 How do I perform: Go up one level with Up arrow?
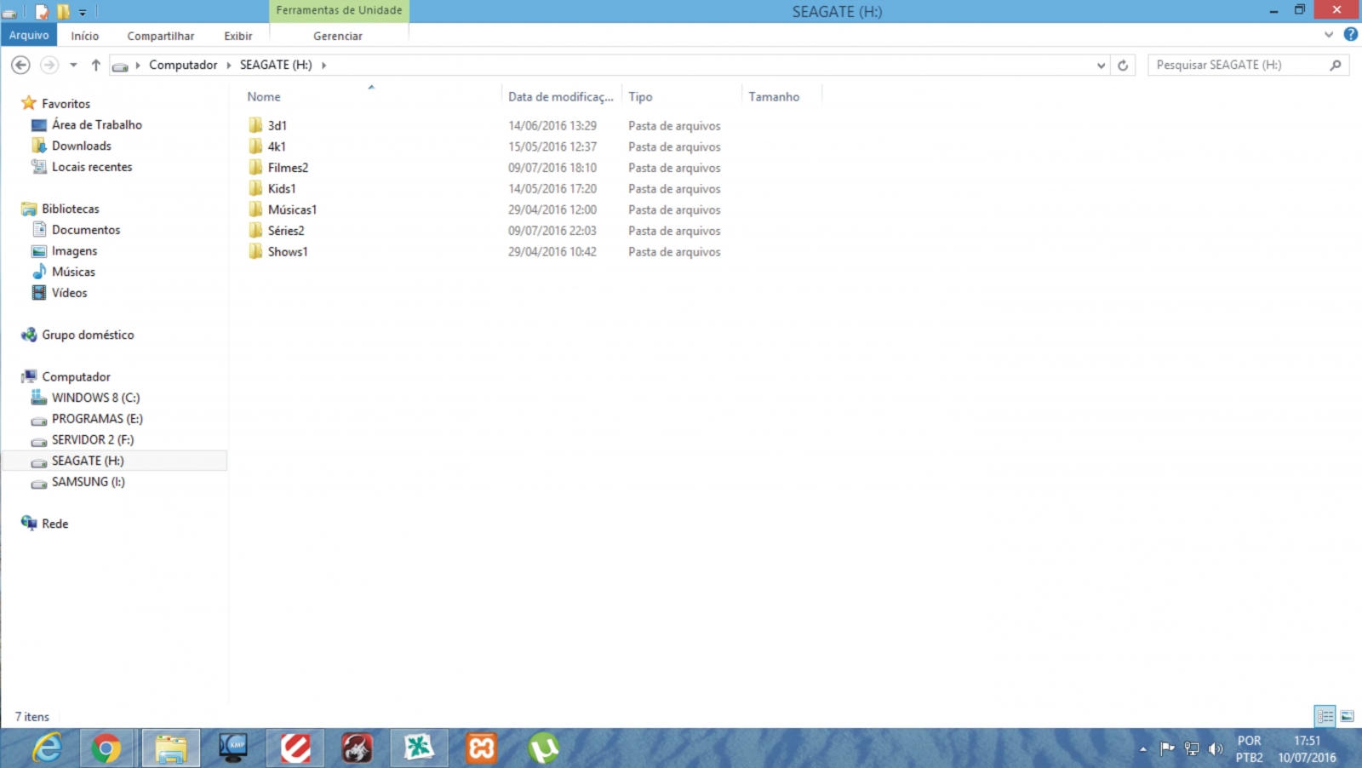[96, 65]
